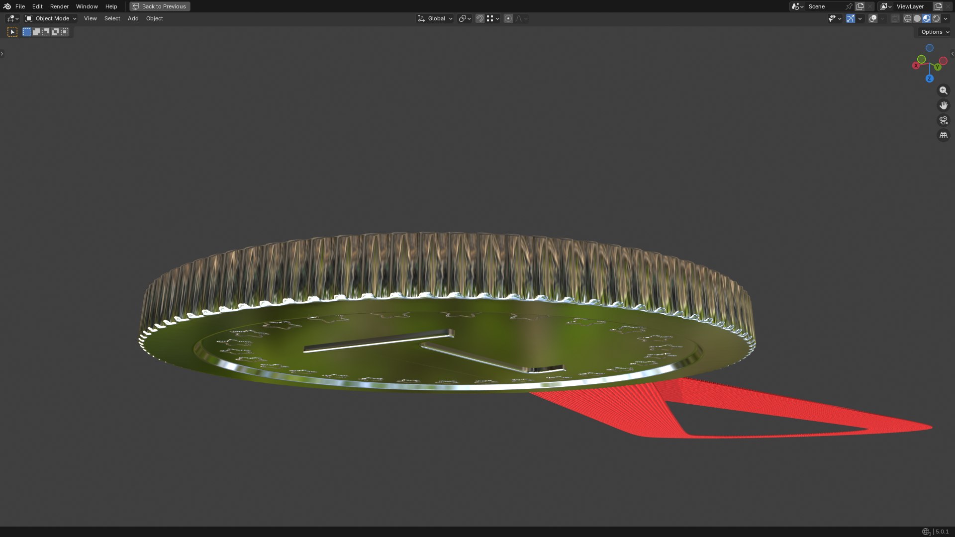Open the viewport Add menu
The height and width of the screenshot is (537, 955).
coord(133,18)
